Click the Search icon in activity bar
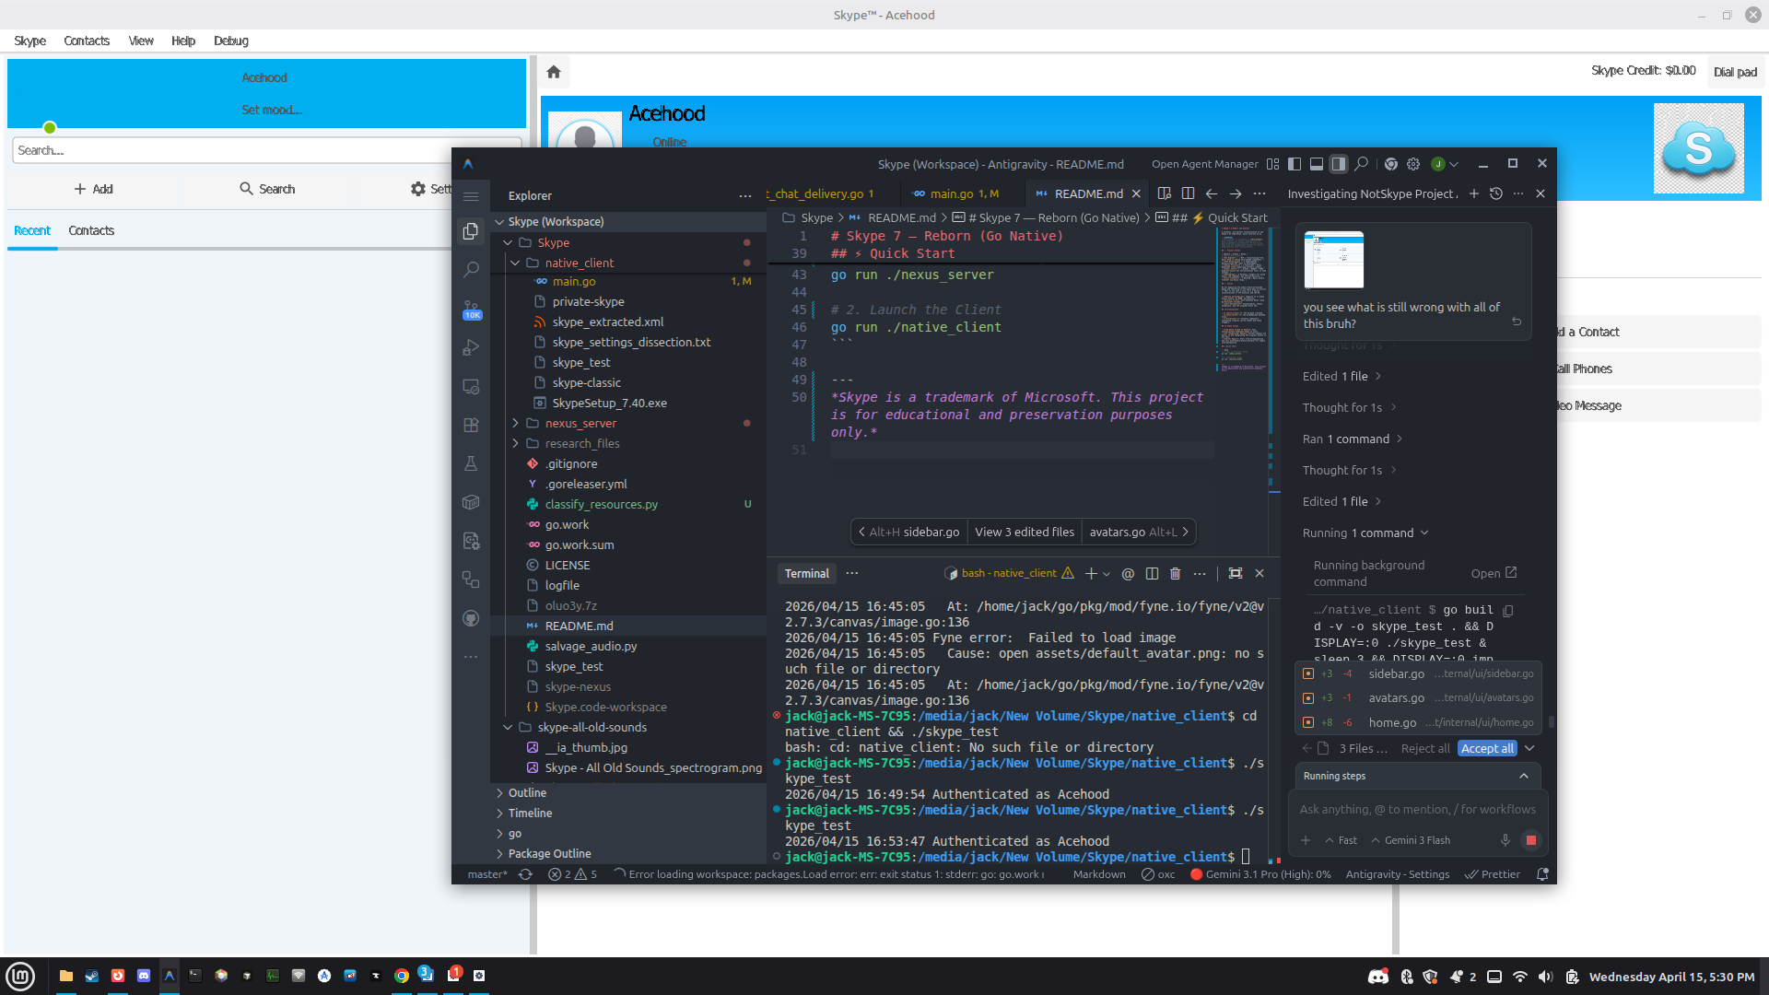 471,269
